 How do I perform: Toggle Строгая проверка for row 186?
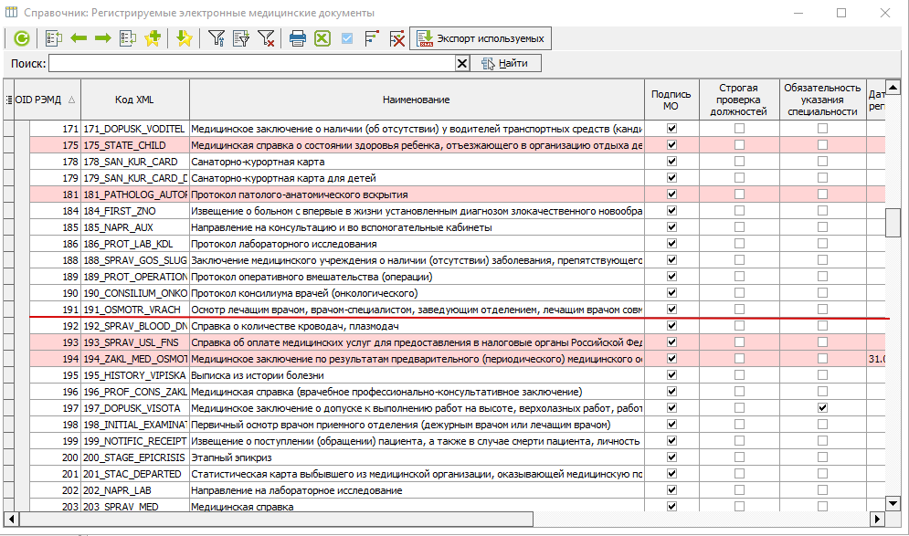pos(739,244)
